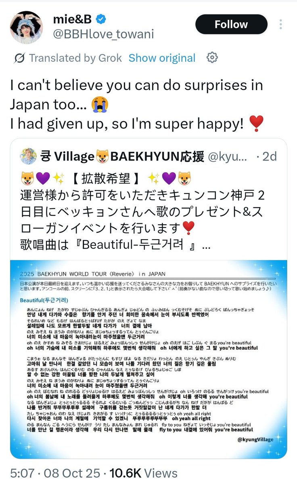Open mie&B profile avatar
This screenshot has width=297, height=485.
[26, 27]
